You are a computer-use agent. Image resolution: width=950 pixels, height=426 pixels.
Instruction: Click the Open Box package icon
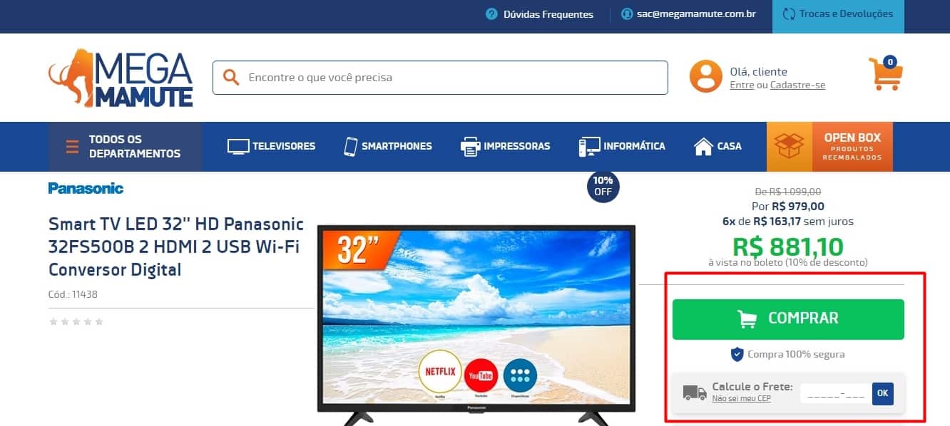[790, 147]
